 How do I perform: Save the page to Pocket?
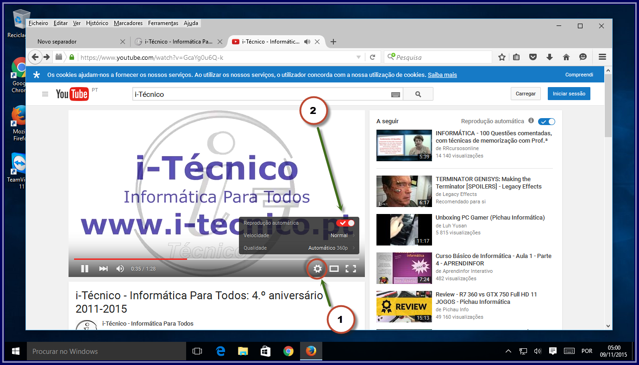point(533,57)
